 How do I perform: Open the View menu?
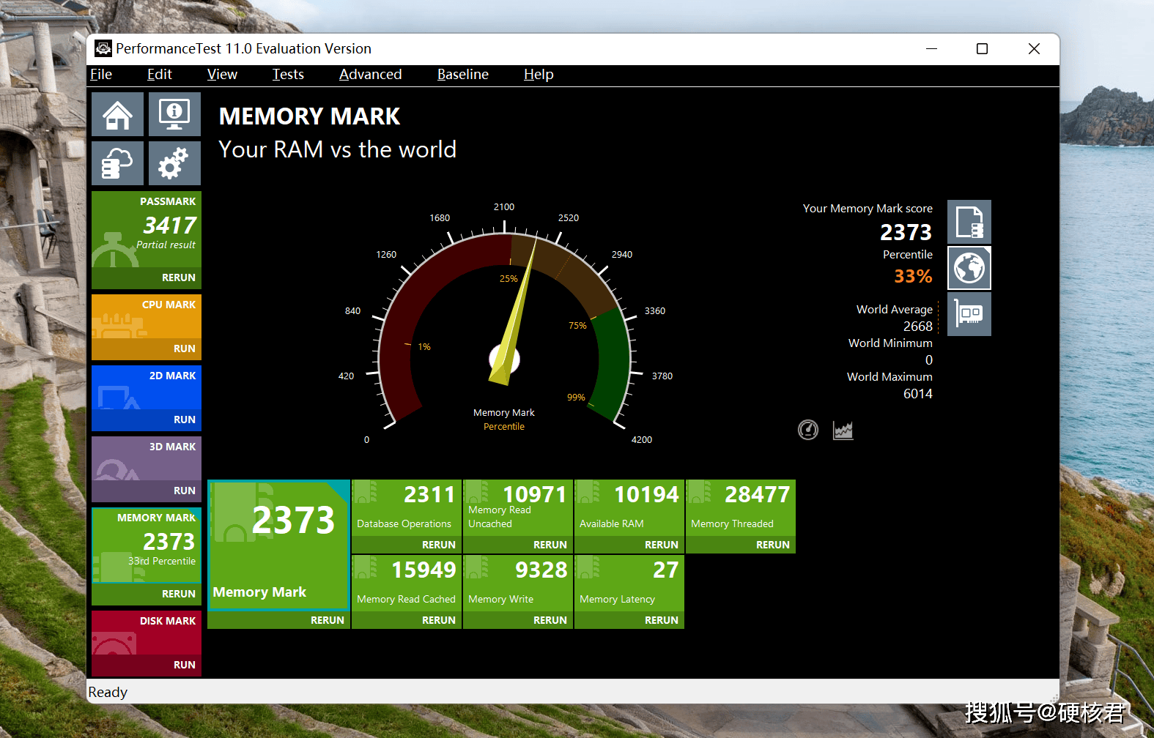tap(222, 75)
